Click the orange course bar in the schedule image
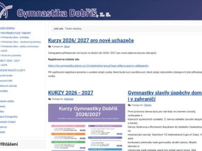Image resolution: width=202 pixels, height=151 pixels. click(68, 134)
